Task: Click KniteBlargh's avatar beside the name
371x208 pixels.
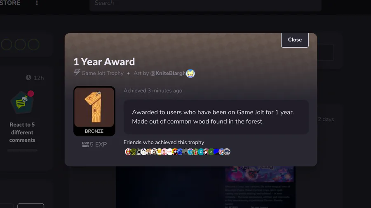Action: 190,74
